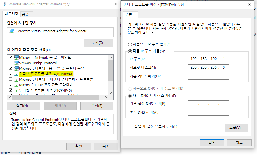Click the 서브넷 마스크 input field

tap(208, 67)
